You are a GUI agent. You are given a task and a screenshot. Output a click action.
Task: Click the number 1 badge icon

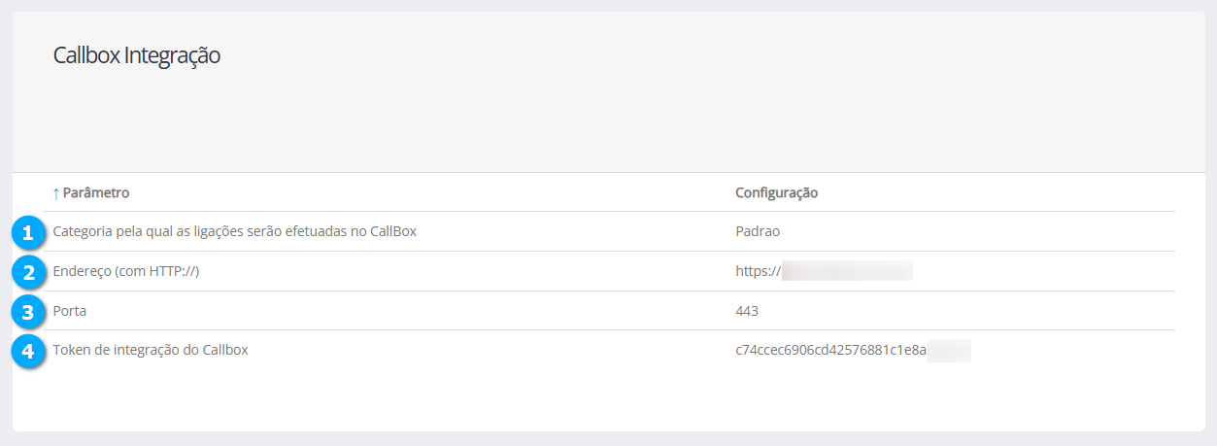click(28, 232)
